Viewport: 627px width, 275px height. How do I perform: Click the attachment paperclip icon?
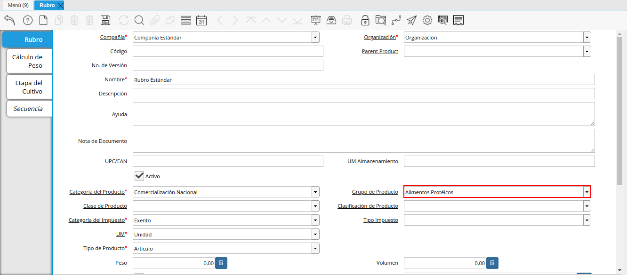click(155, 20)
